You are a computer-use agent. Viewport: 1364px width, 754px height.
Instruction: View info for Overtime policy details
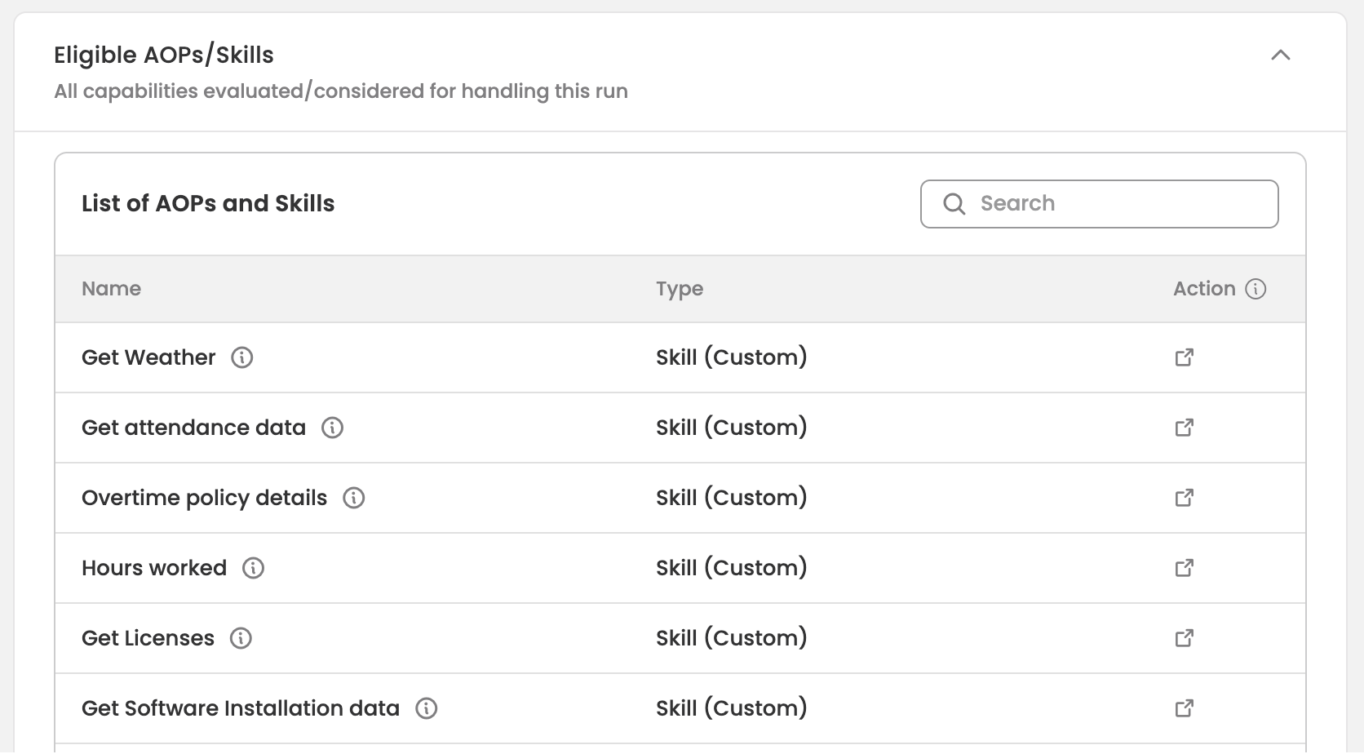click(353, 498)
